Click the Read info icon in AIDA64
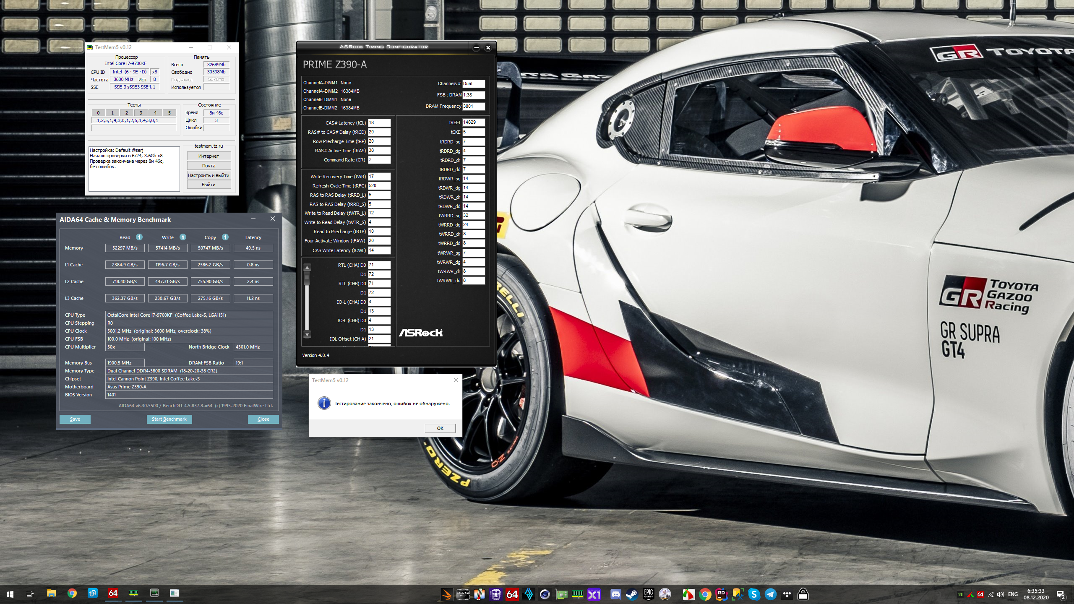This screenshot has height=604, width=1074. pos(139,237)
